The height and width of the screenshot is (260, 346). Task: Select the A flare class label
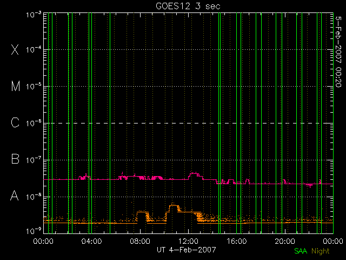[15, 196]
